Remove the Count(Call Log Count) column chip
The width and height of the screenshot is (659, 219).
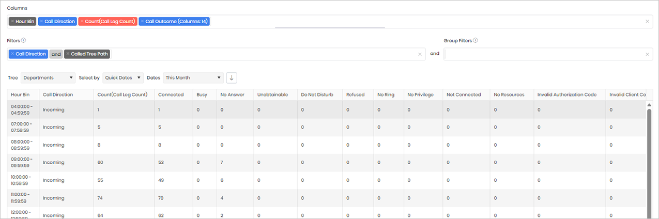click(x=82, y=22)
